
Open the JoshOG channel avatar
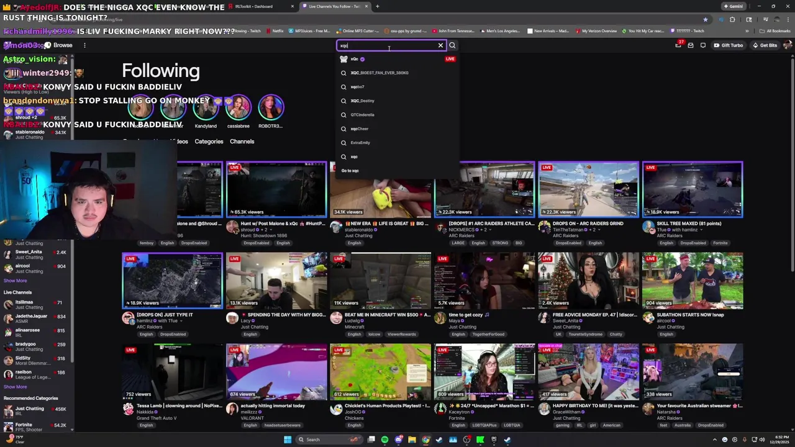point(336,409)
